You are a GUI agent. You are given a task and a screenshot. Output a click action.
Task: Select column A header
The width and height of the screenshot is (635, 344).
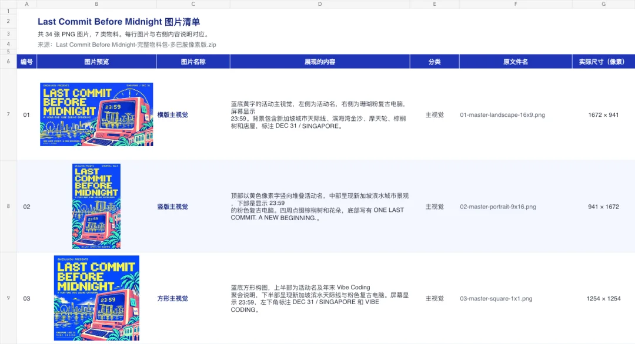click(26, 4)
